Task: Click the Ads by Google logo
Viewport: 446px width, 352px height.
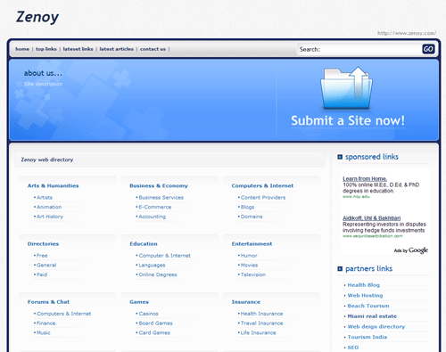Action: (411, 250)
